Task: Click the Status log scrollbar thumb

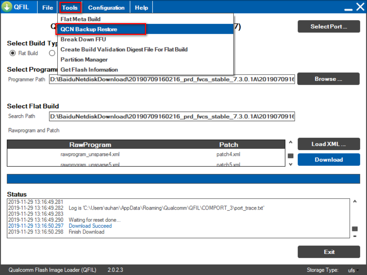Action: pos(355,229)
